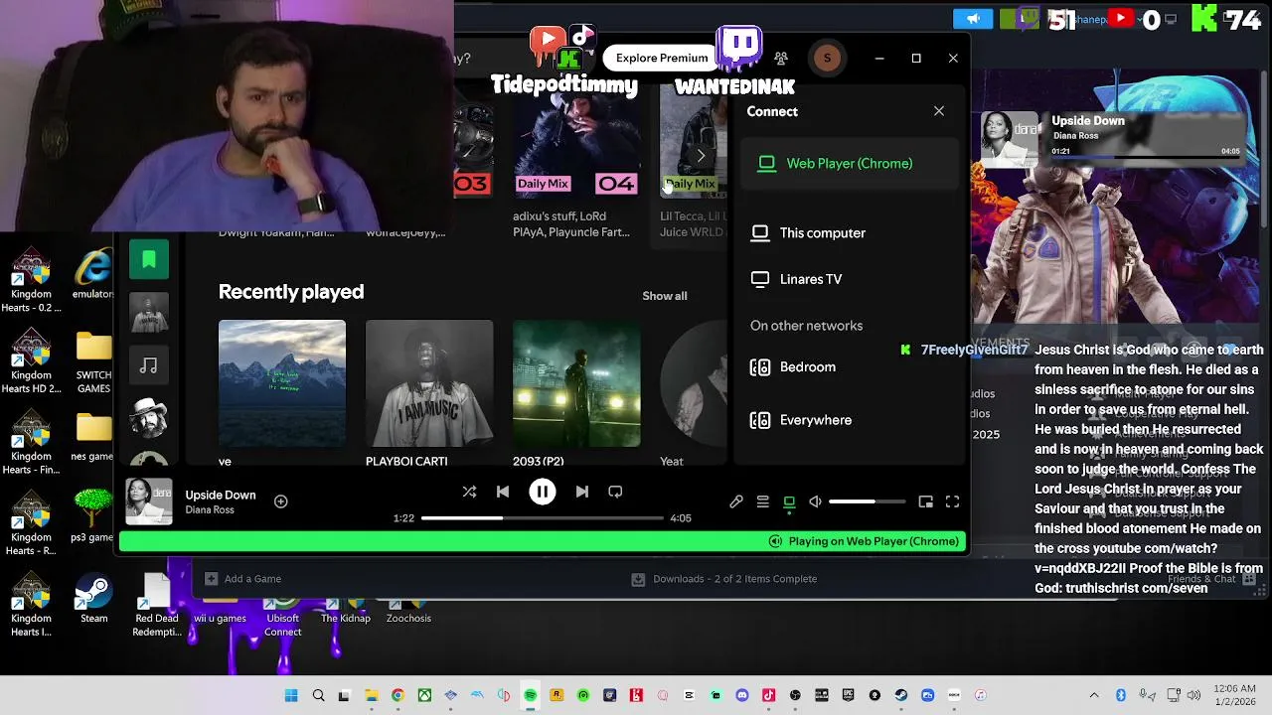Click Diana Ross artist name in player
The width and height of the screenshot is (1272, 715).
coord(210,510)
